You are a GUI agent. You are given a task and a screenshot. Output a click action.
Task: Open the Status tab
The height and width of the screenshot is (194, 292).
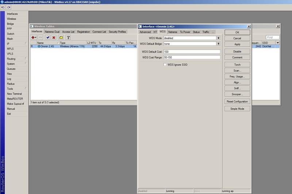tap(196, 32)
